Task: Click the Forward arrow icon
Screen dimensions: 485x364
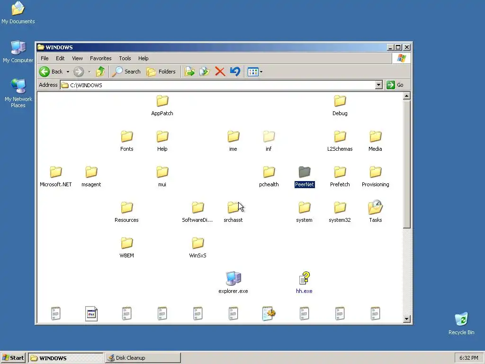Action: click(x=79, y=72)
